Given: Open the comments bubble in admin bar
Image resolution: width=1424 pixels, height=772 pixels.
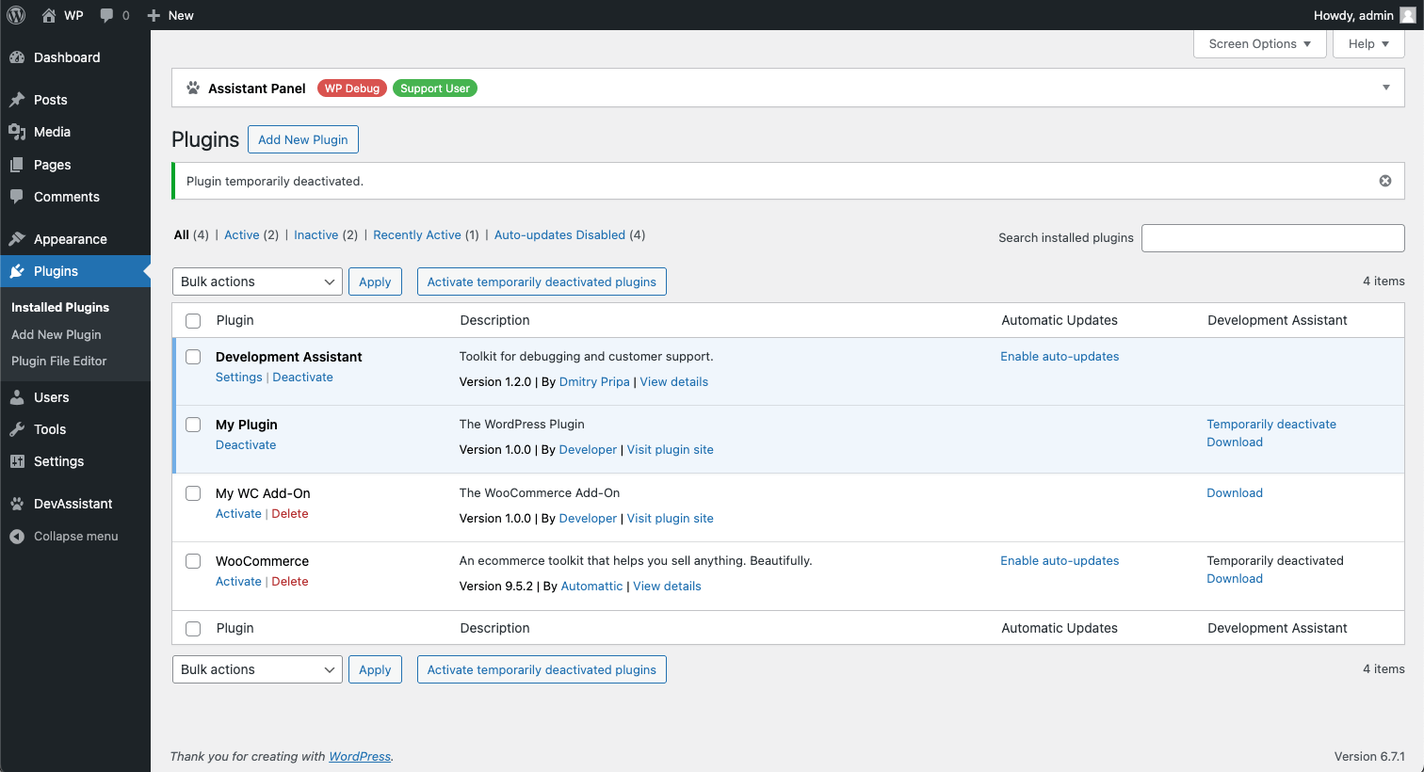Looking at the screenshot, I should 106,15.
